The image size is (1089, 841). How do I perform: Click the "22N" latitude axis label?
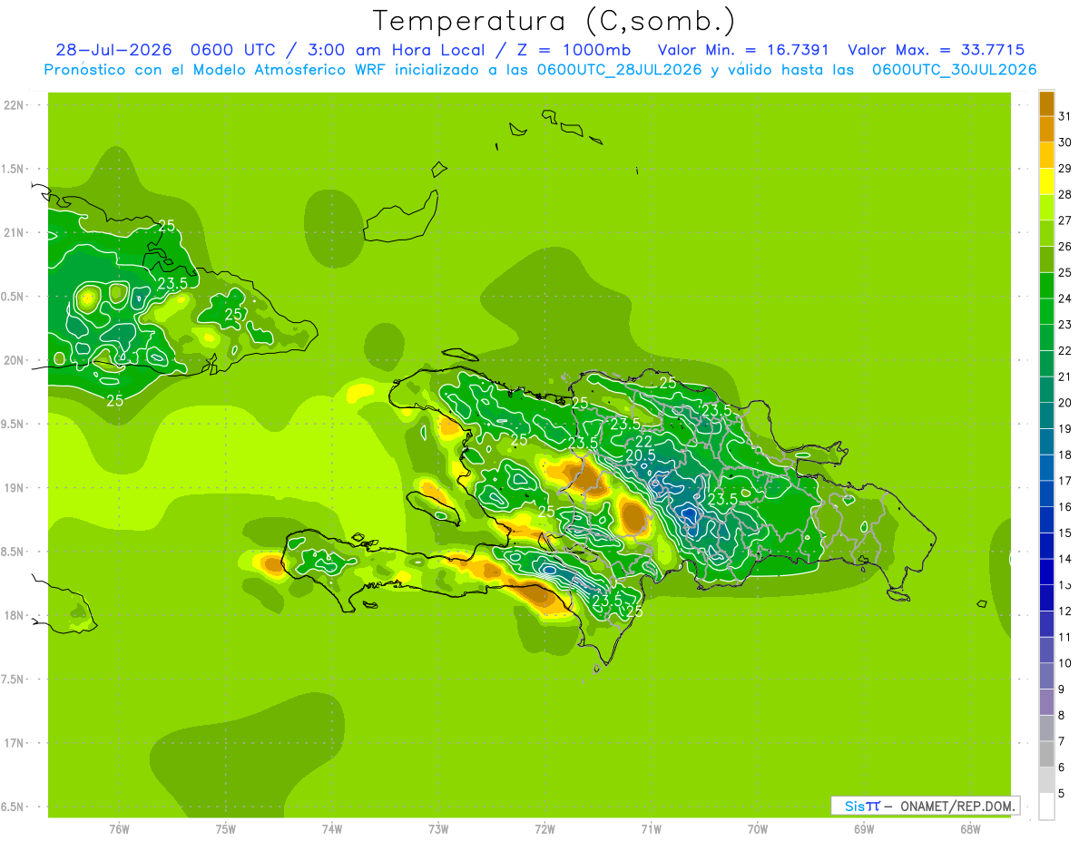coord(14,105)
